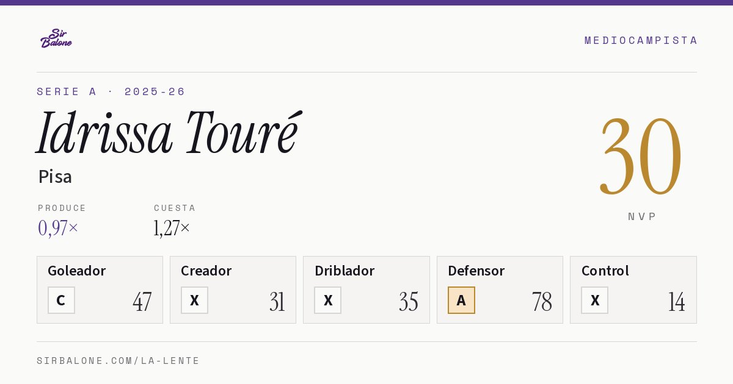
Task: Click the Creador score 31
Action: pos(277,301)
